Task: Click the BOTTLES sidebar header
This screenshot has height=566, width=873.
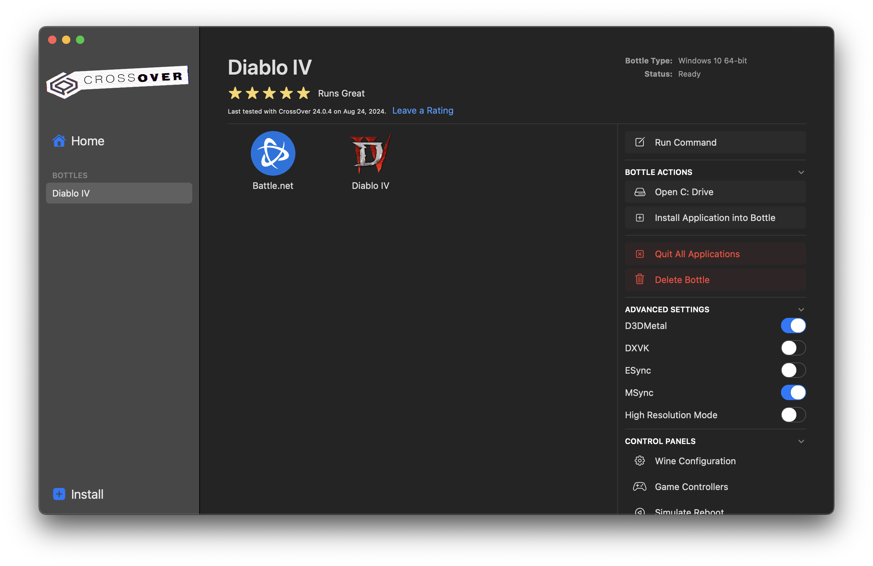Action: point(70,175)
